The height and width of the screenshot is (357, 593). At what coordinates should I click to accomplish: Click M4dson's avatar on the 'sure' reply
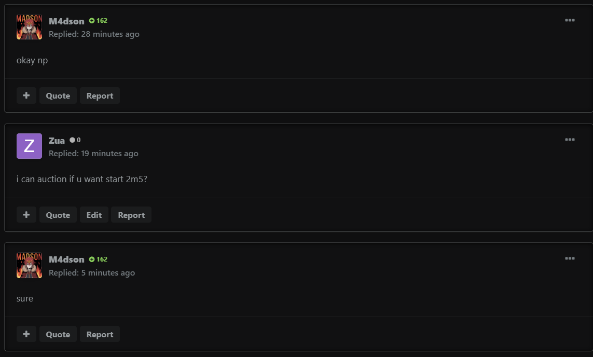coord(29,266)
